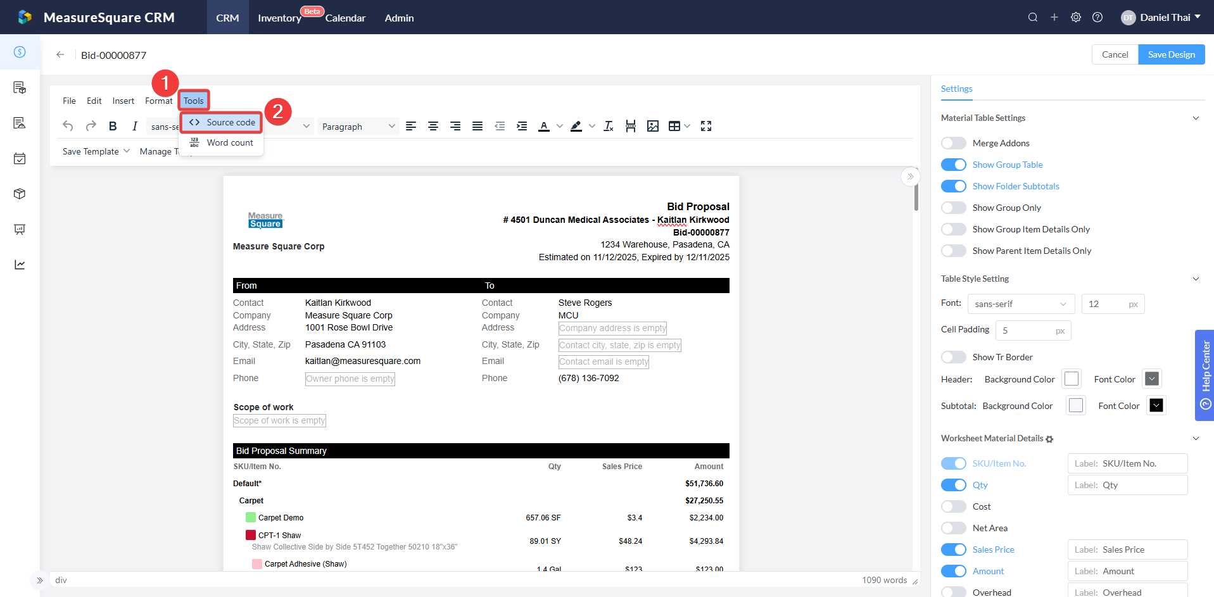Screen dimensions: 1214x597
Task: Click the MeasureSquare CRM logo title
Action: (x=109, y=17)
